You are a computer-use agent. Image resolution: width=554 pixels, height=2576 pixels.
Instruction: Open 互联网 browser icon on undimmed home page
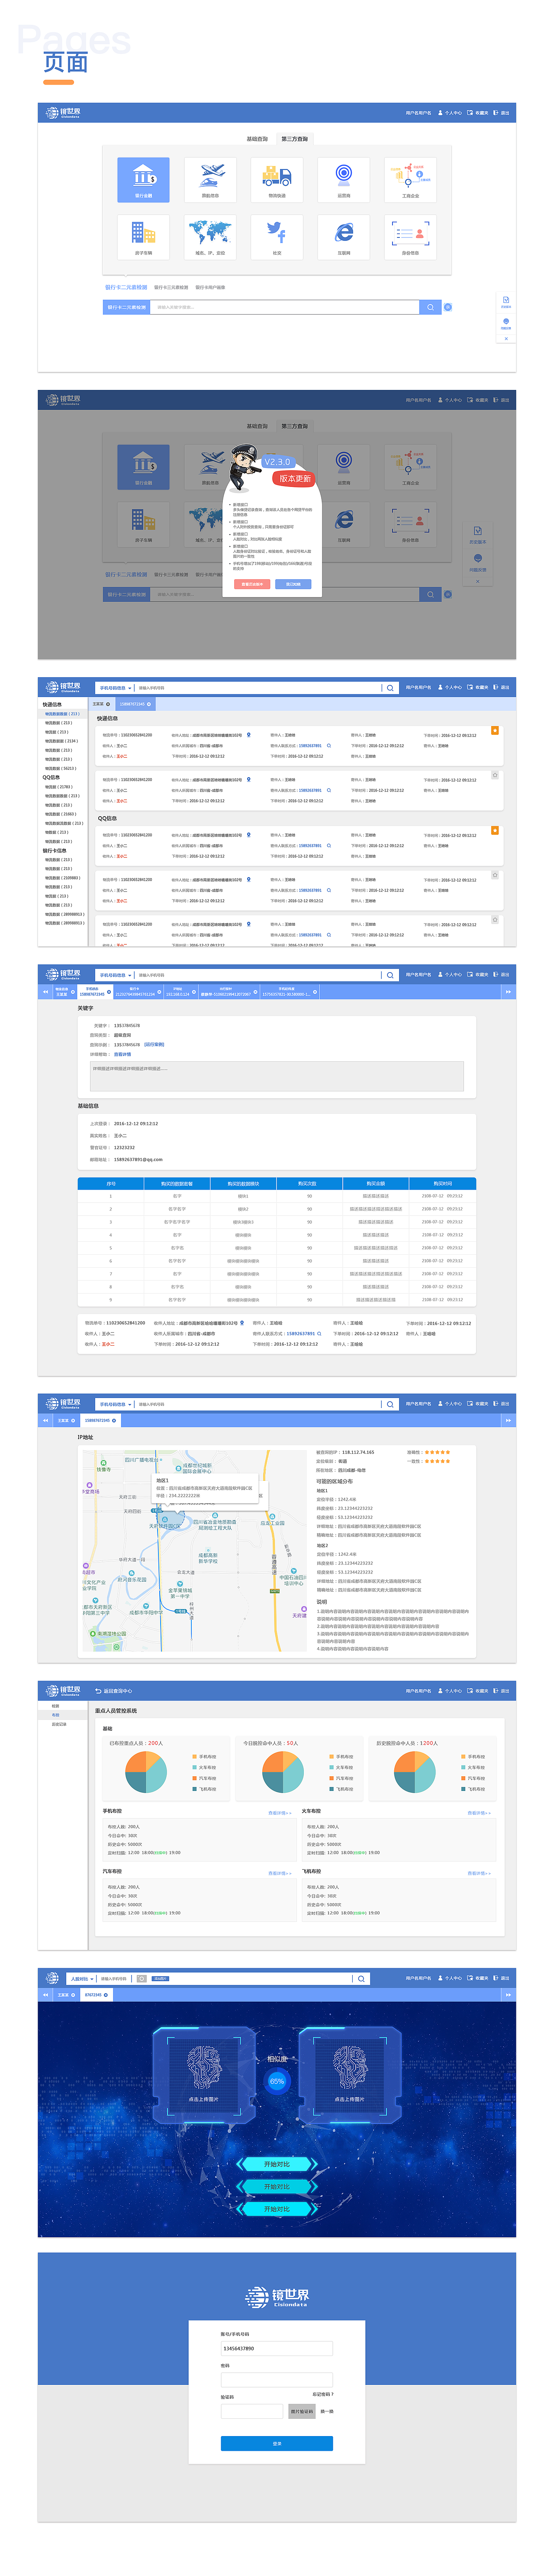pyautogui.click(x=343, y=237)
